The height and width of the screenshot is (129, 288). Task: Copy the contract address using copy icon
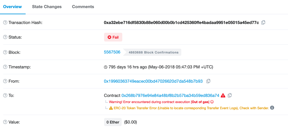coord(230,95)
